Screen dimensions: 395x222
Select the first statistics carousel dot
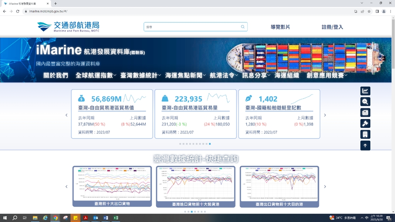(x=180, y=144)
